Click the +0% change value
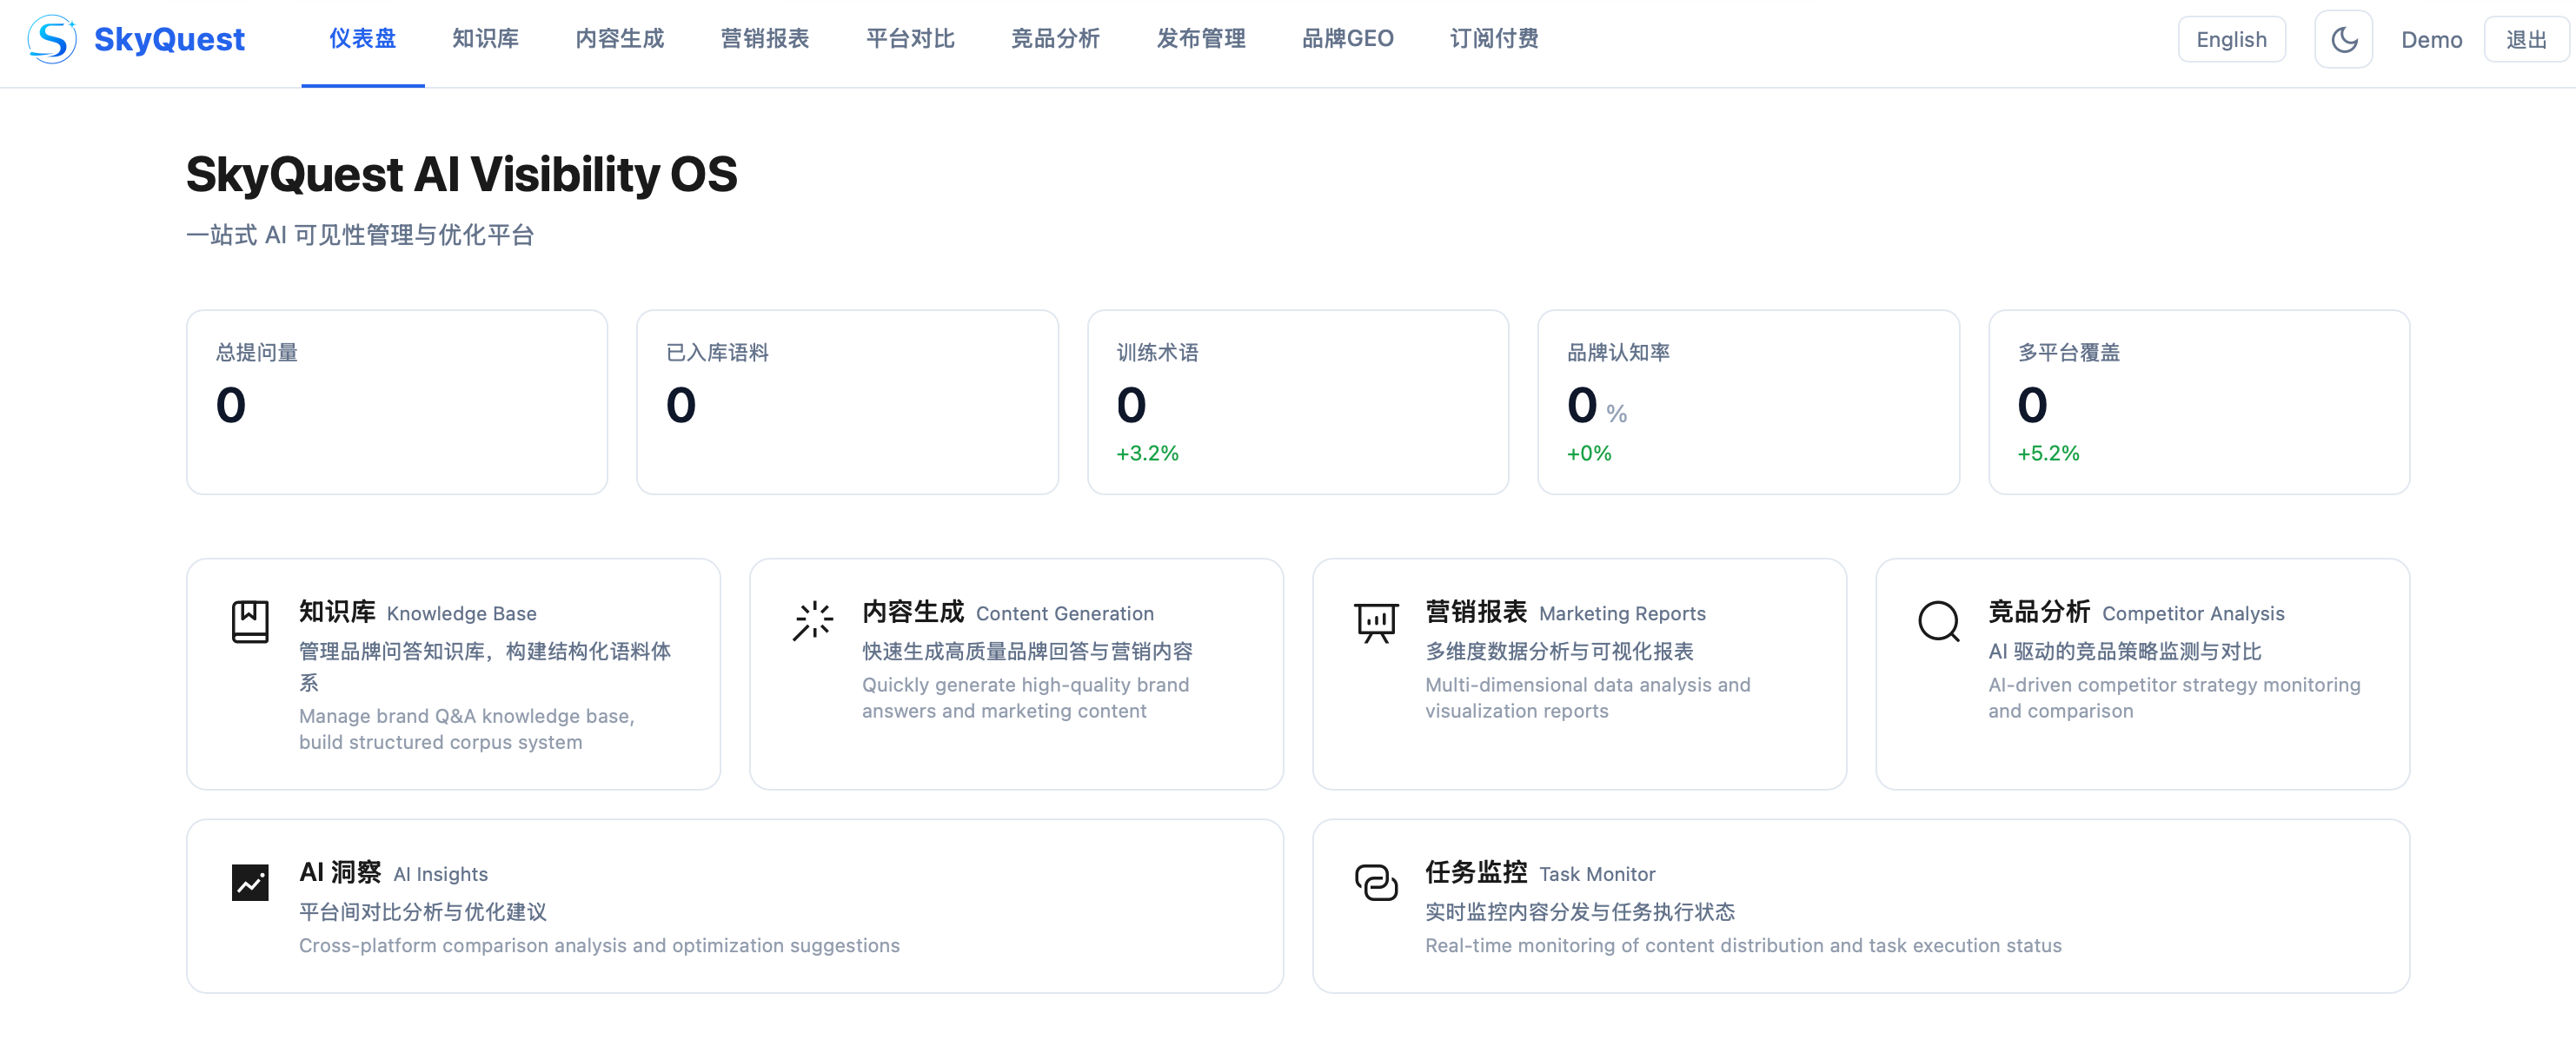This screenshot has width=2576, height=1053. click(1589, 453)
